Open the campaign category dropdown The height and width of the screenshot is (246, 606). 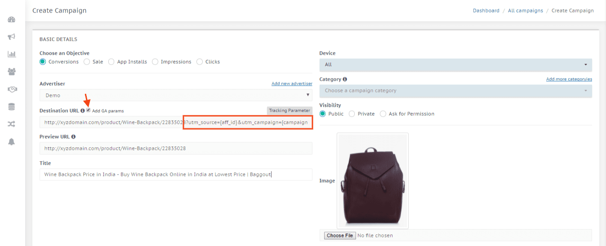[x=455, y=91]
